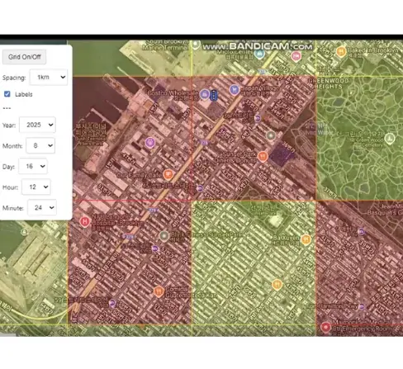The image size is (403, 369).
Task: Open the Minute 24 dropdown
Action: (42, 208)
